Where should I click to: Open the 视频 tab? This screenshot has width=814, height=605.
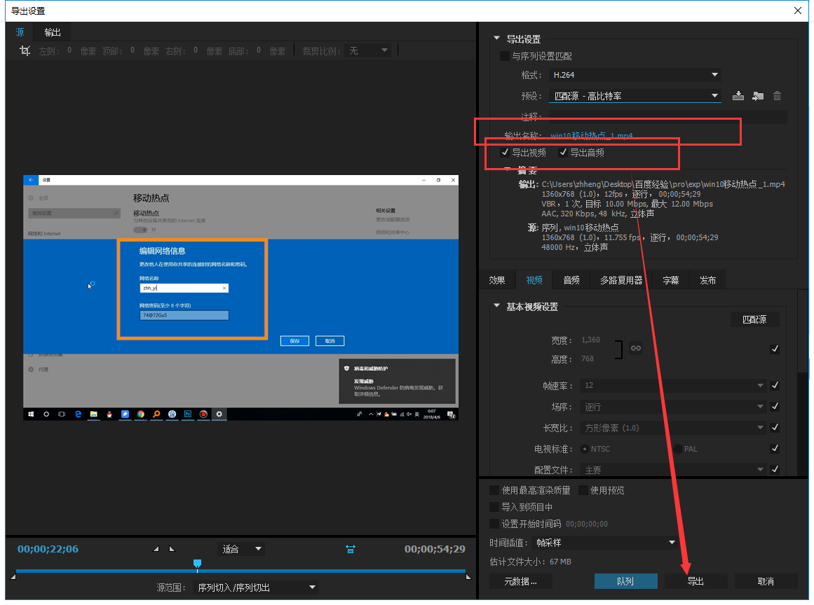coord(534,280)
